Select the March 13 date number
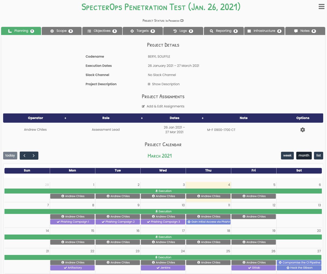327x274 pixels. click(319, 205)
